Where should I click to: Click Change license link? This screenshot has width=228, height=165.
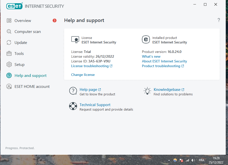pyautogui.click(x=83, y=75)
